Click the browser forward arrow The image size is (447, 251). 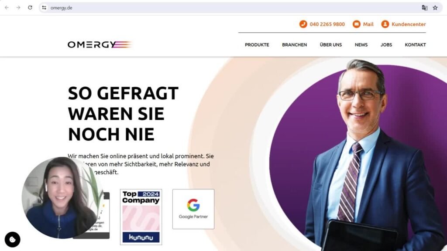click(18, 8)
